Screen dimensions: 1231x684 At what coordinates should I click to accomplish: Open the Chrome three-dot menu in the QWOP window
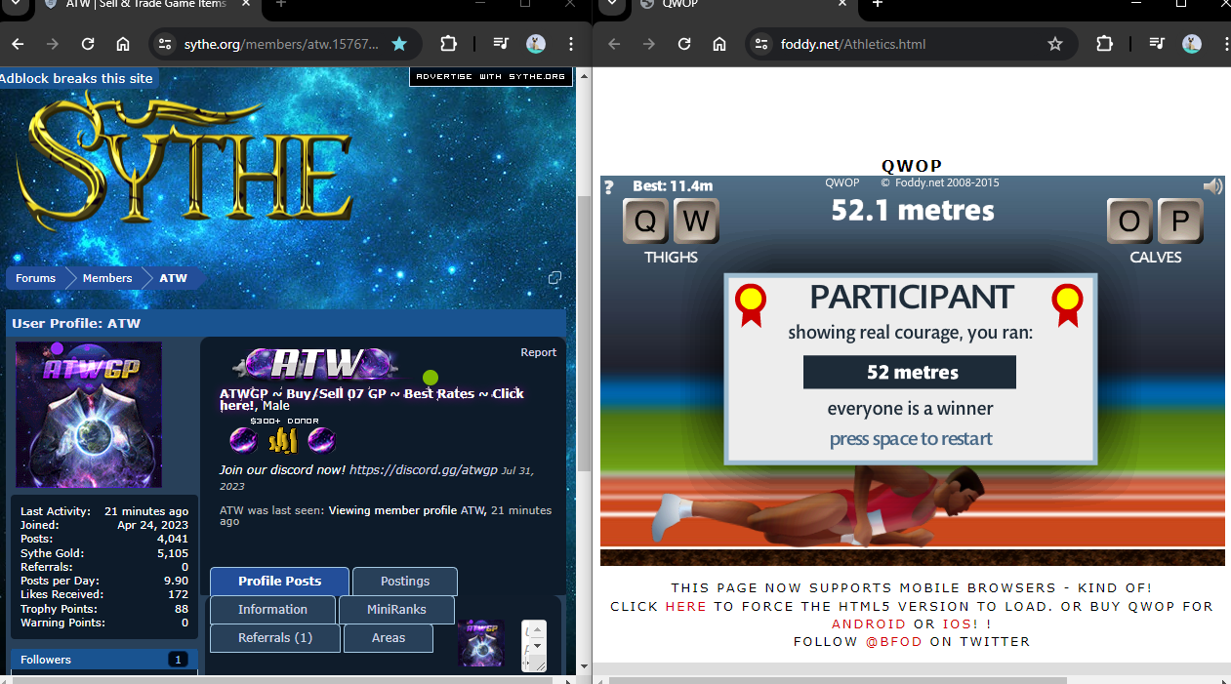1225,44
